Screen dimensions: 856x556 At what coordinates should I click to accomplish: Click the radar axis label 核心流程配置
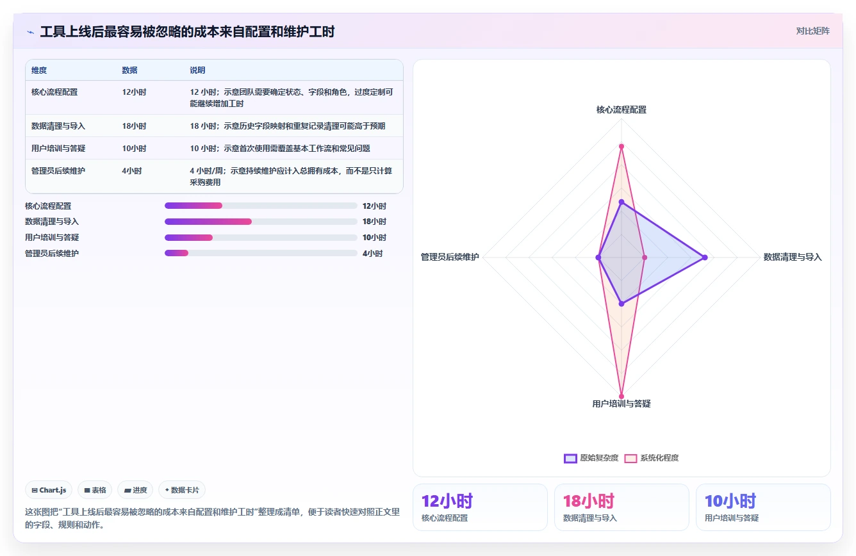coord(621,110)
